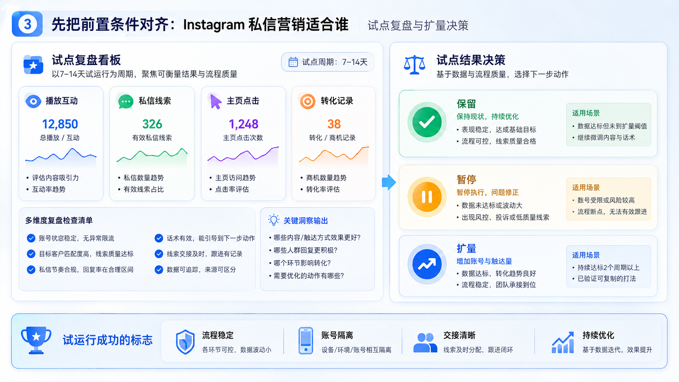
Task: Toggle the 线索交接及时 checklist check
Action: click(x=159, y=254)
